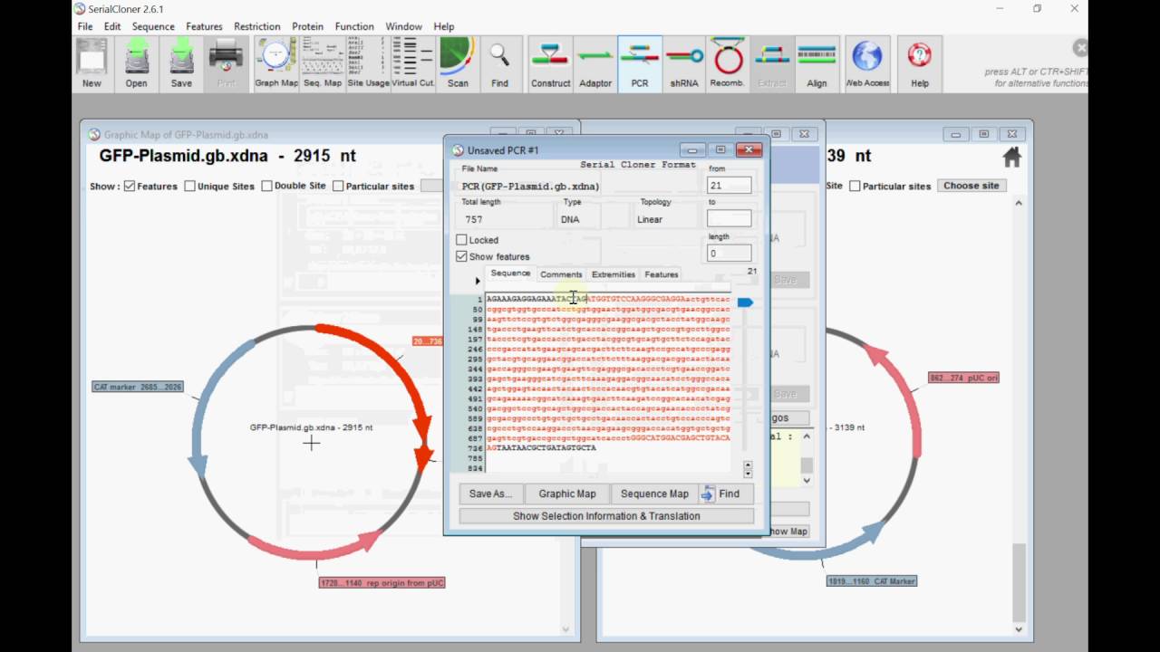Click the rep origin from pUC label
This screenshot has height=652, width=1160.
pyautogui.click(x=382, y=583)
